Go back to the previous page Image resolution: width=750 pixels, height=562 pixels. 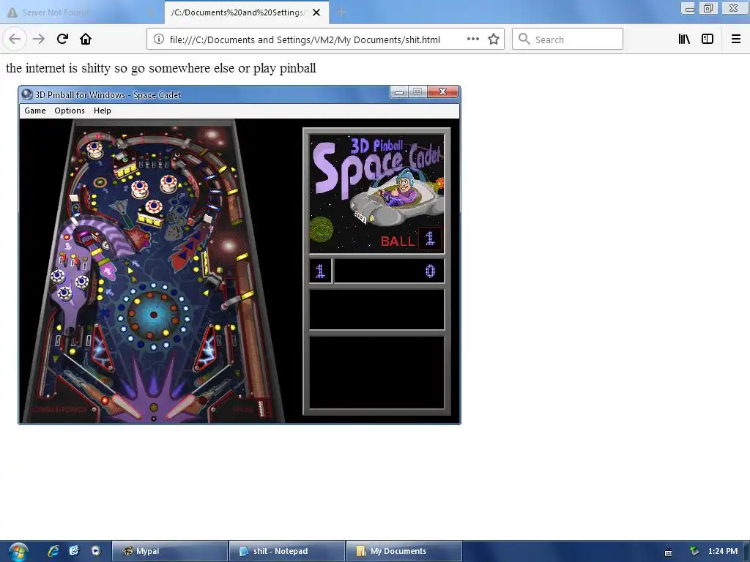[x=15, y=40]
